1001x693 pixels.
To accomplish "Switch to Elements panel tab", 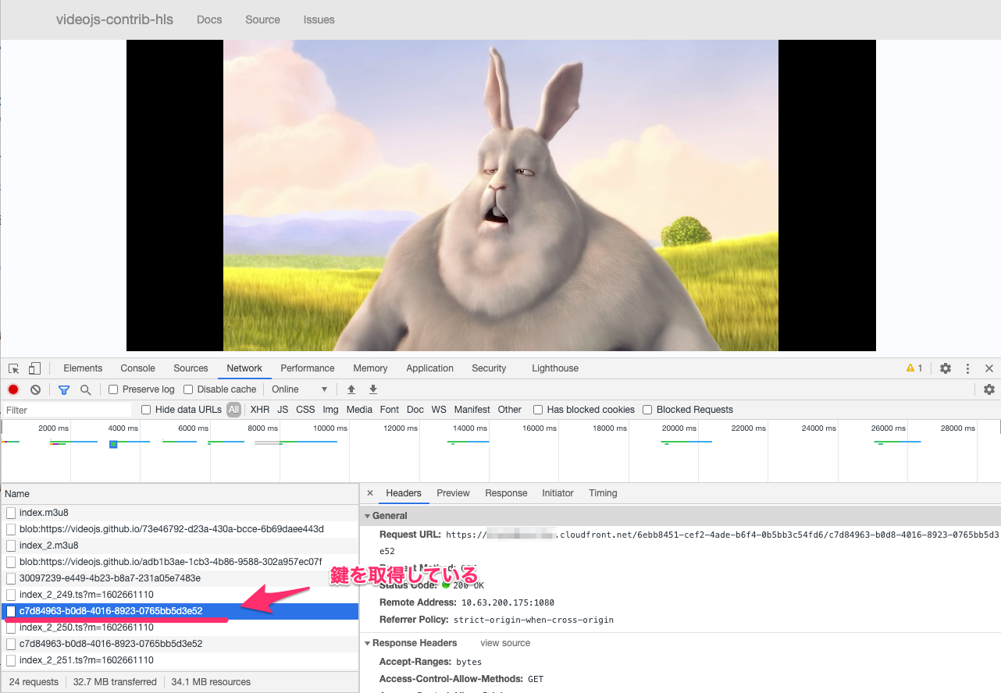I will 83,368.
